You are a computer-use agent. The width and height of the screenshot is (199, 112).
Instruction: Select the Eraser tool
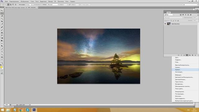tap(2, 38)
